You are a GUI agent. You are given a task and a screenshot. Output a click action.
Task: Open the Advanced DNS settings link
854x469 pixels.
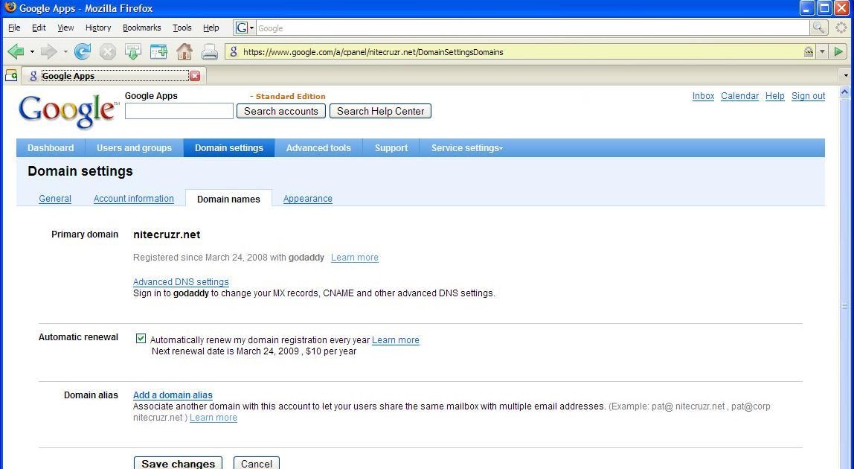[181, 282]
